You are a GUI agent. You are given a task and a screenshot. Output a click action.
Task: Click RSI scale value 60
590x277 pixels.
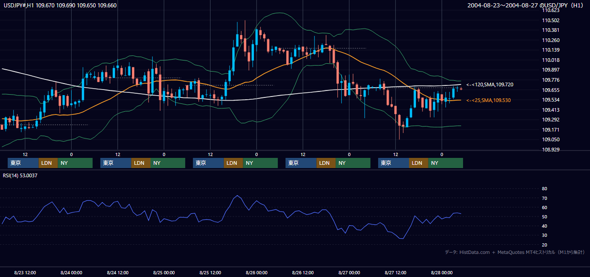click(x=544, y=207)
